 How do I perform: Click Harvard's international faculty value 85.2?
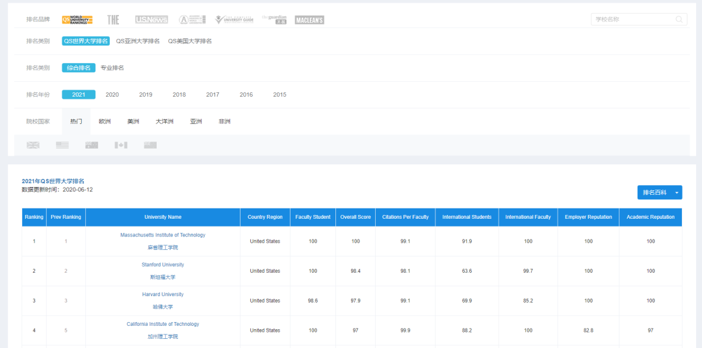point(528,301)
